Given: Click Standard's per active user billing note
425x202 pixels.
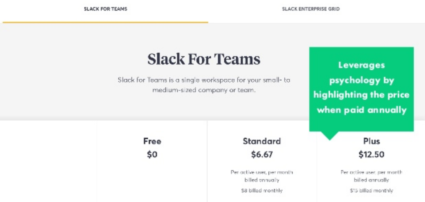Looking at the screenshot, I should [261, 176].
